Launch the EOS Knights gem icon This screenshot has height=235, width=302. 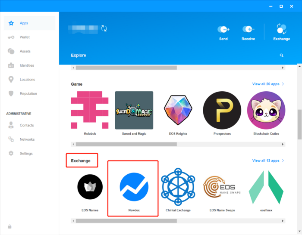click(x=178, y=110)
